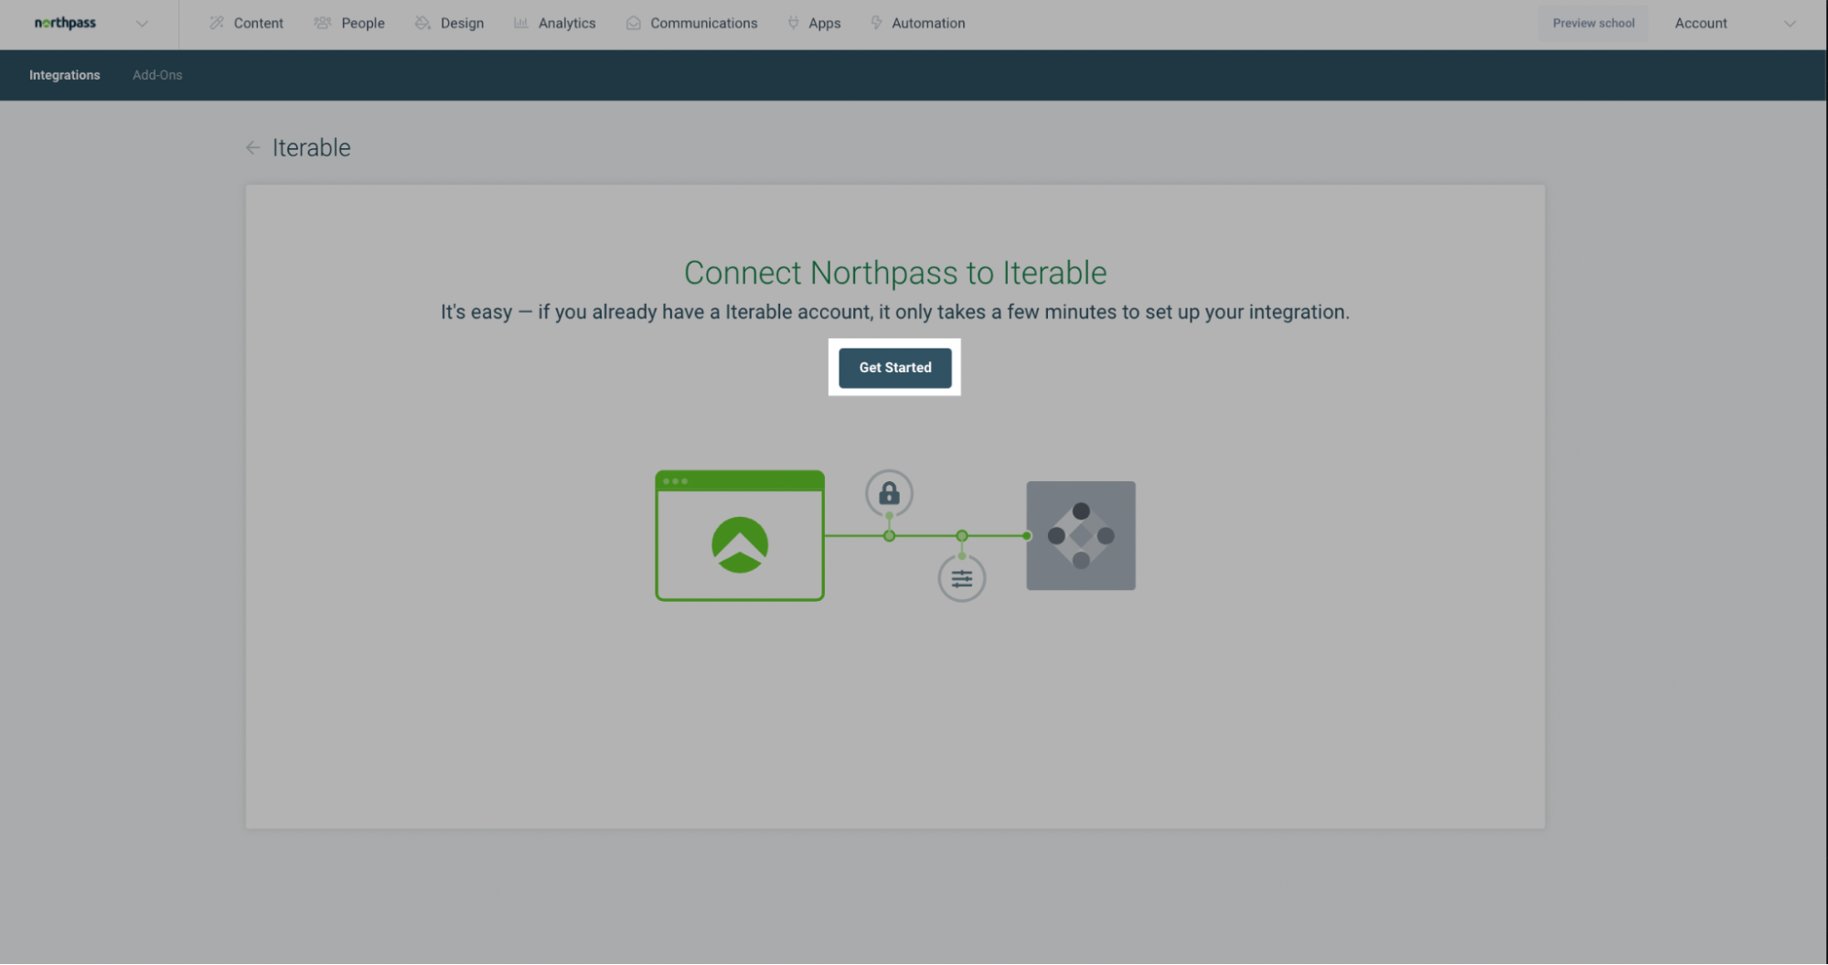Screen dimensions: 1828x965
Task: Click the People group icon
Action: (x=322, y=23)
